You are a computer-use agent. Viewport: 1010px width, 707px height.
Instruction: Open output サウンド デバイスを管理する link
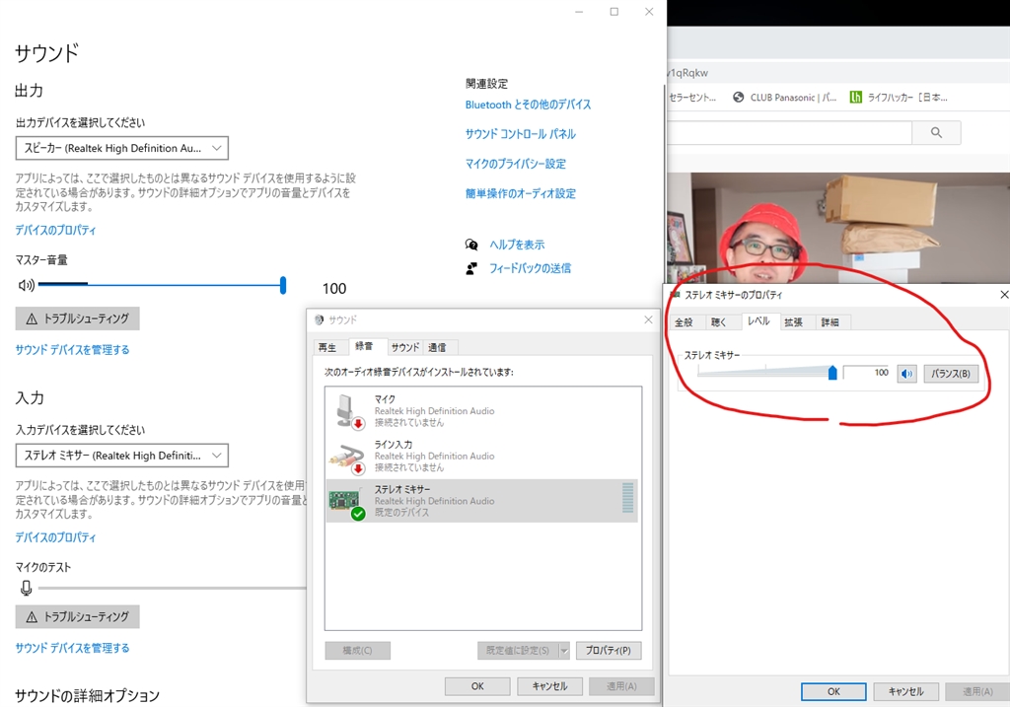72,350
